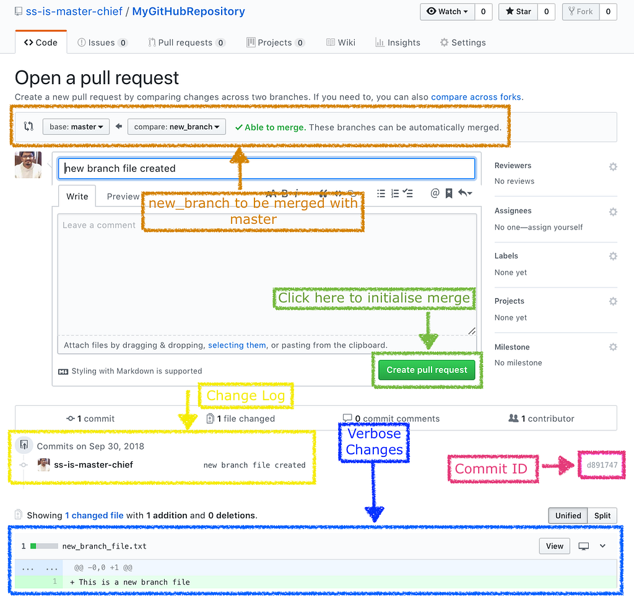The image size is (634, 598).
Task: Open Labels gear settings
Action: pos(613,256)
